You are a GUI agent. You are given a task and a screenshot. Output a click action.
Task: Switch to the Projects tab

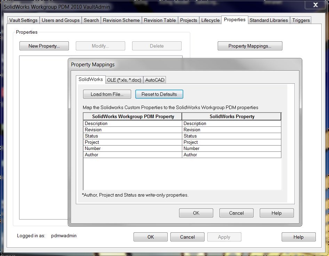188,20
